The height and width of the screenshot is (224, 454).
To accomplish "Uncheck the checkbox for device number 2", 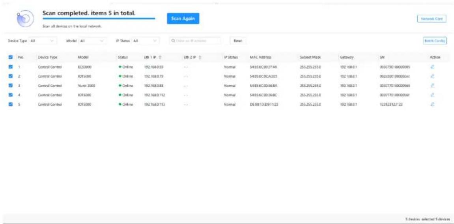I will (11, 76).
